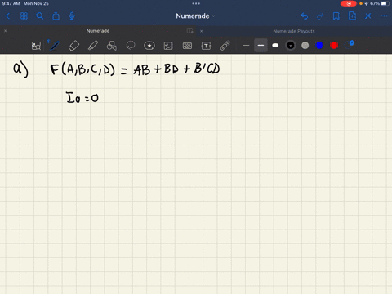Select the Lasso tool
Image resolution: width=392 pixels, height=294 pixels.
click(x=131, y=46)
